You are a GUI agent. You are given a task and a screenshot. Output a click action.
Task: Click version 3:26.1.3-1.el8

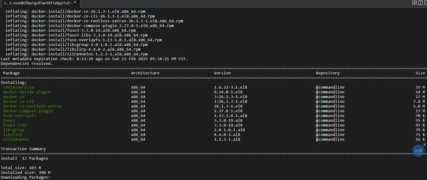231,97
